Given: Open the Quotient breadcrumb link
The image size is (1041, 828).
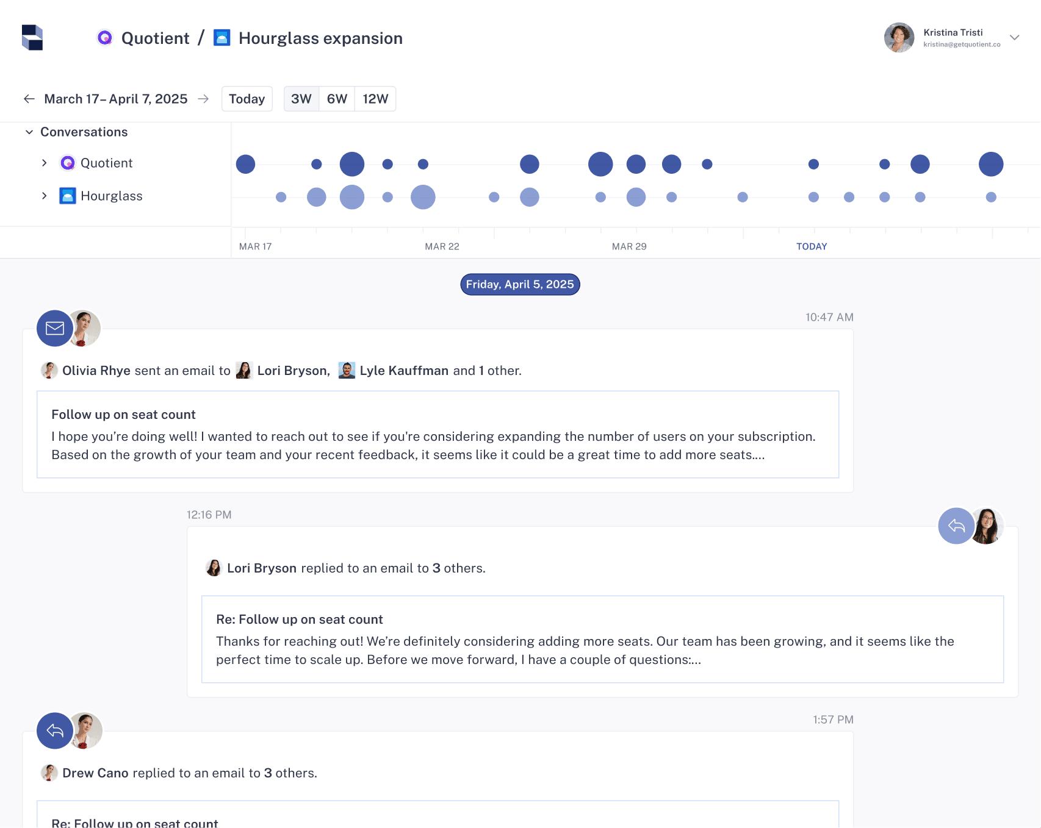Looking at the screenshot, I should click(x=156, y=38).
